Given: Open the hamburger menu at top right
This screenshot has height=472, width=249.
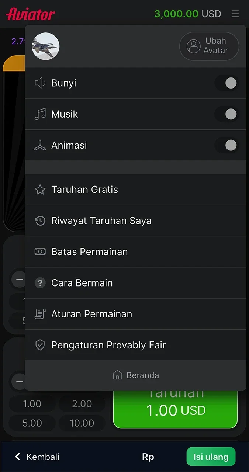Looking at the screenshot, I should click(x=235, y=14).
